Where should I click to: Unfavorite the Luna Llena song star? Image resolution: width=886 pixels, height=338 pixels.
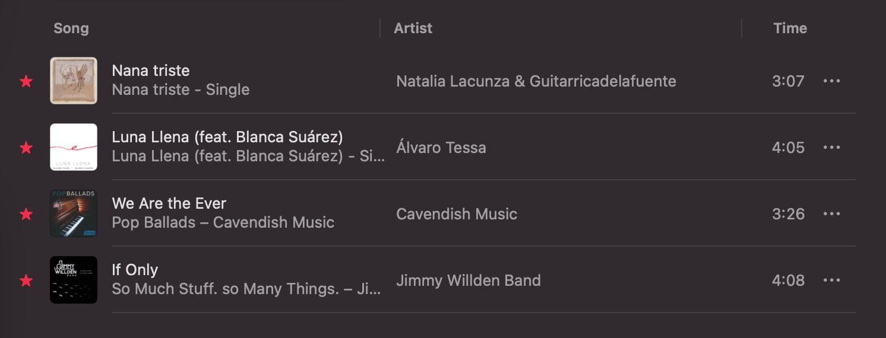tap(26, 148)
